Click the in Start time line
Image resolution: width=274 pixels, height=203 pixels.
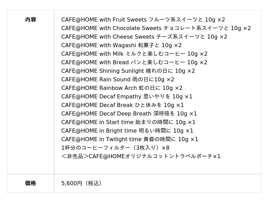tap(128, 122)
